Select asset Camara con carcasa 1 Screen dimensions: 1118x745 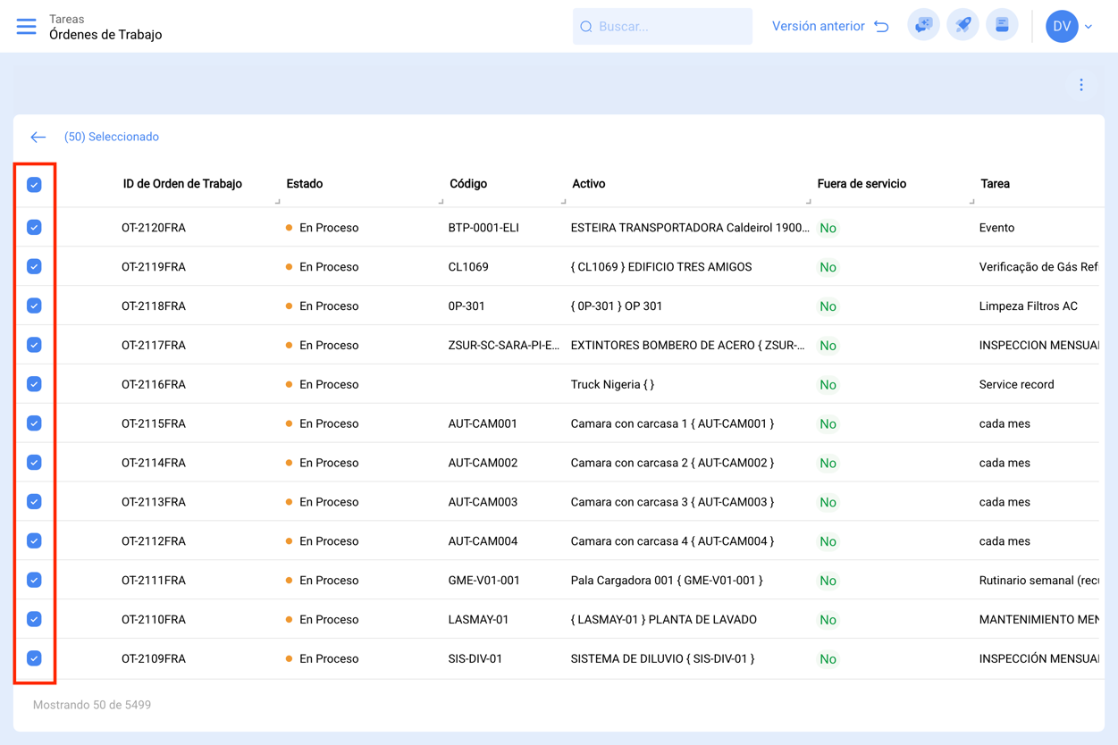[672, 423]
